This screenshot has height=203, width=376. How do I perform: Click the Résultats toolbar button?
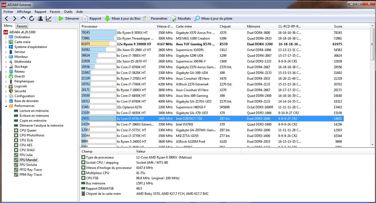click(181, 19)
